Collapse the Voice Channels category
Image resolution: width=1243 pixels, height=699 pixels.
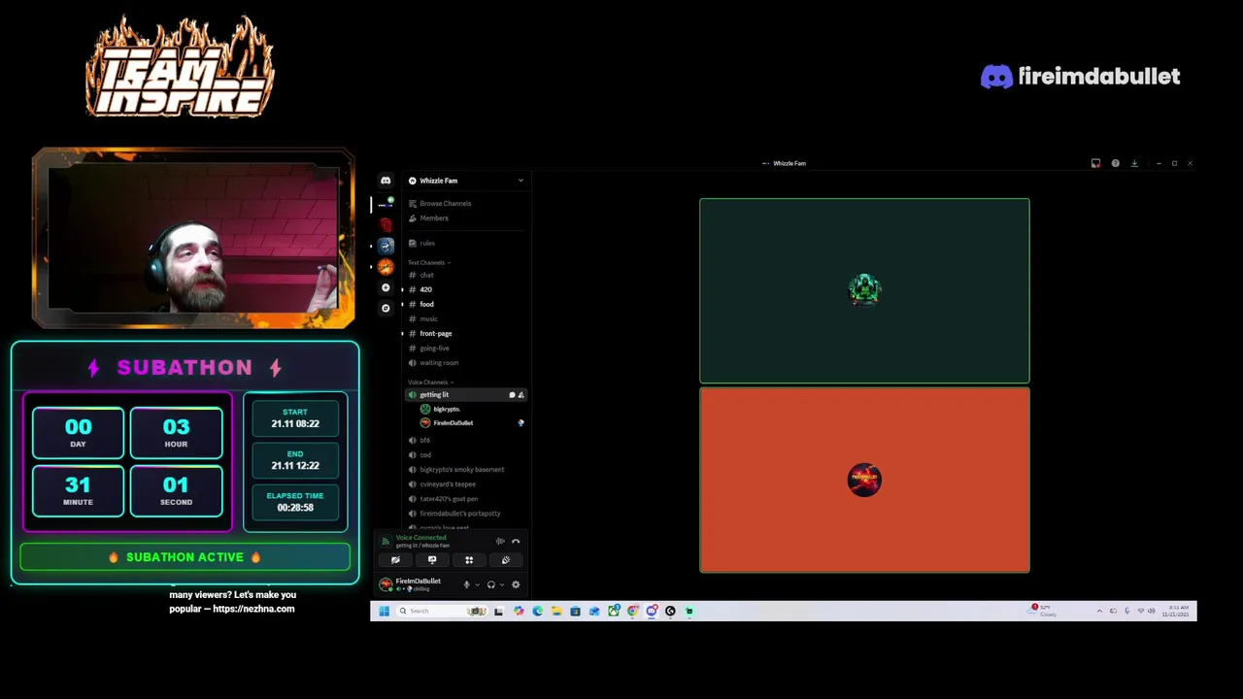coord(430,382)
